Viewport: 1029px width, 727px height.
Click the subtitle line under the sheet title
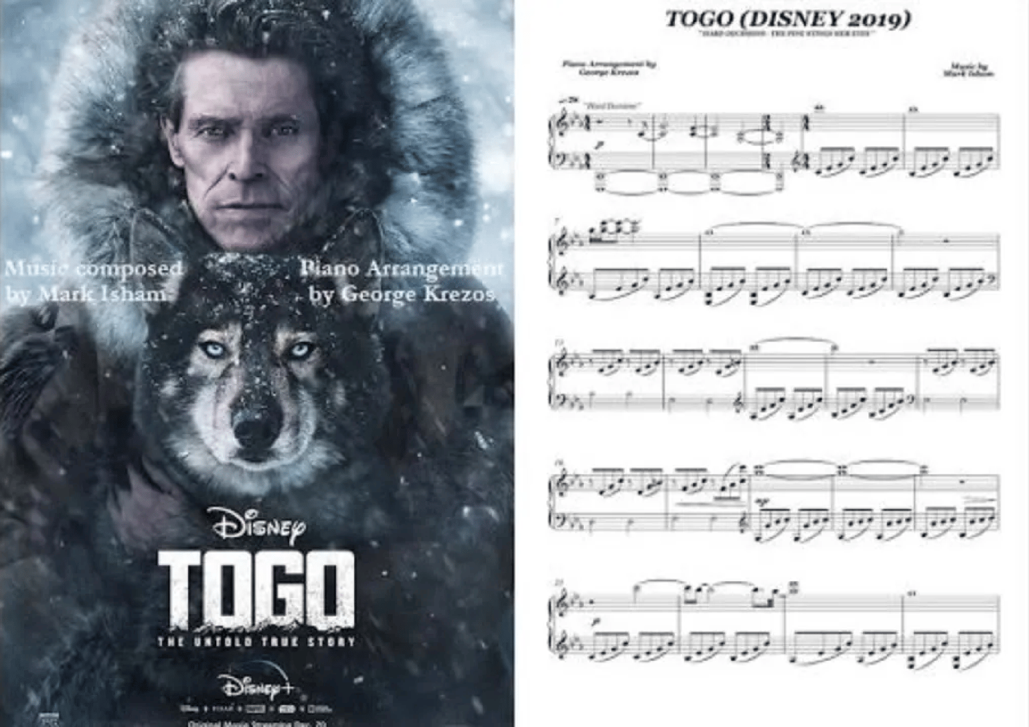pyautogui.click(x=788, y=34)
